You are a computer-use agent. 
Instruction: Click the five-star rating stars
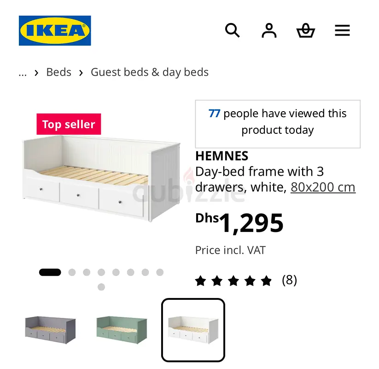[233, 280]
